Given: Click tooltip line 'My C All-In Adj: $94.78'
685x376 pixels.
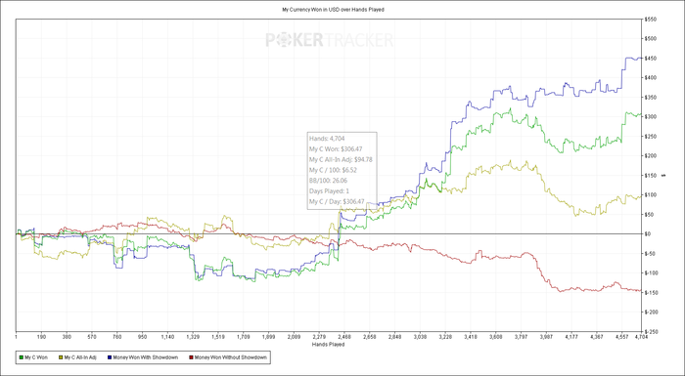Looking at the screenshot, I should click(x=341, y=159).
